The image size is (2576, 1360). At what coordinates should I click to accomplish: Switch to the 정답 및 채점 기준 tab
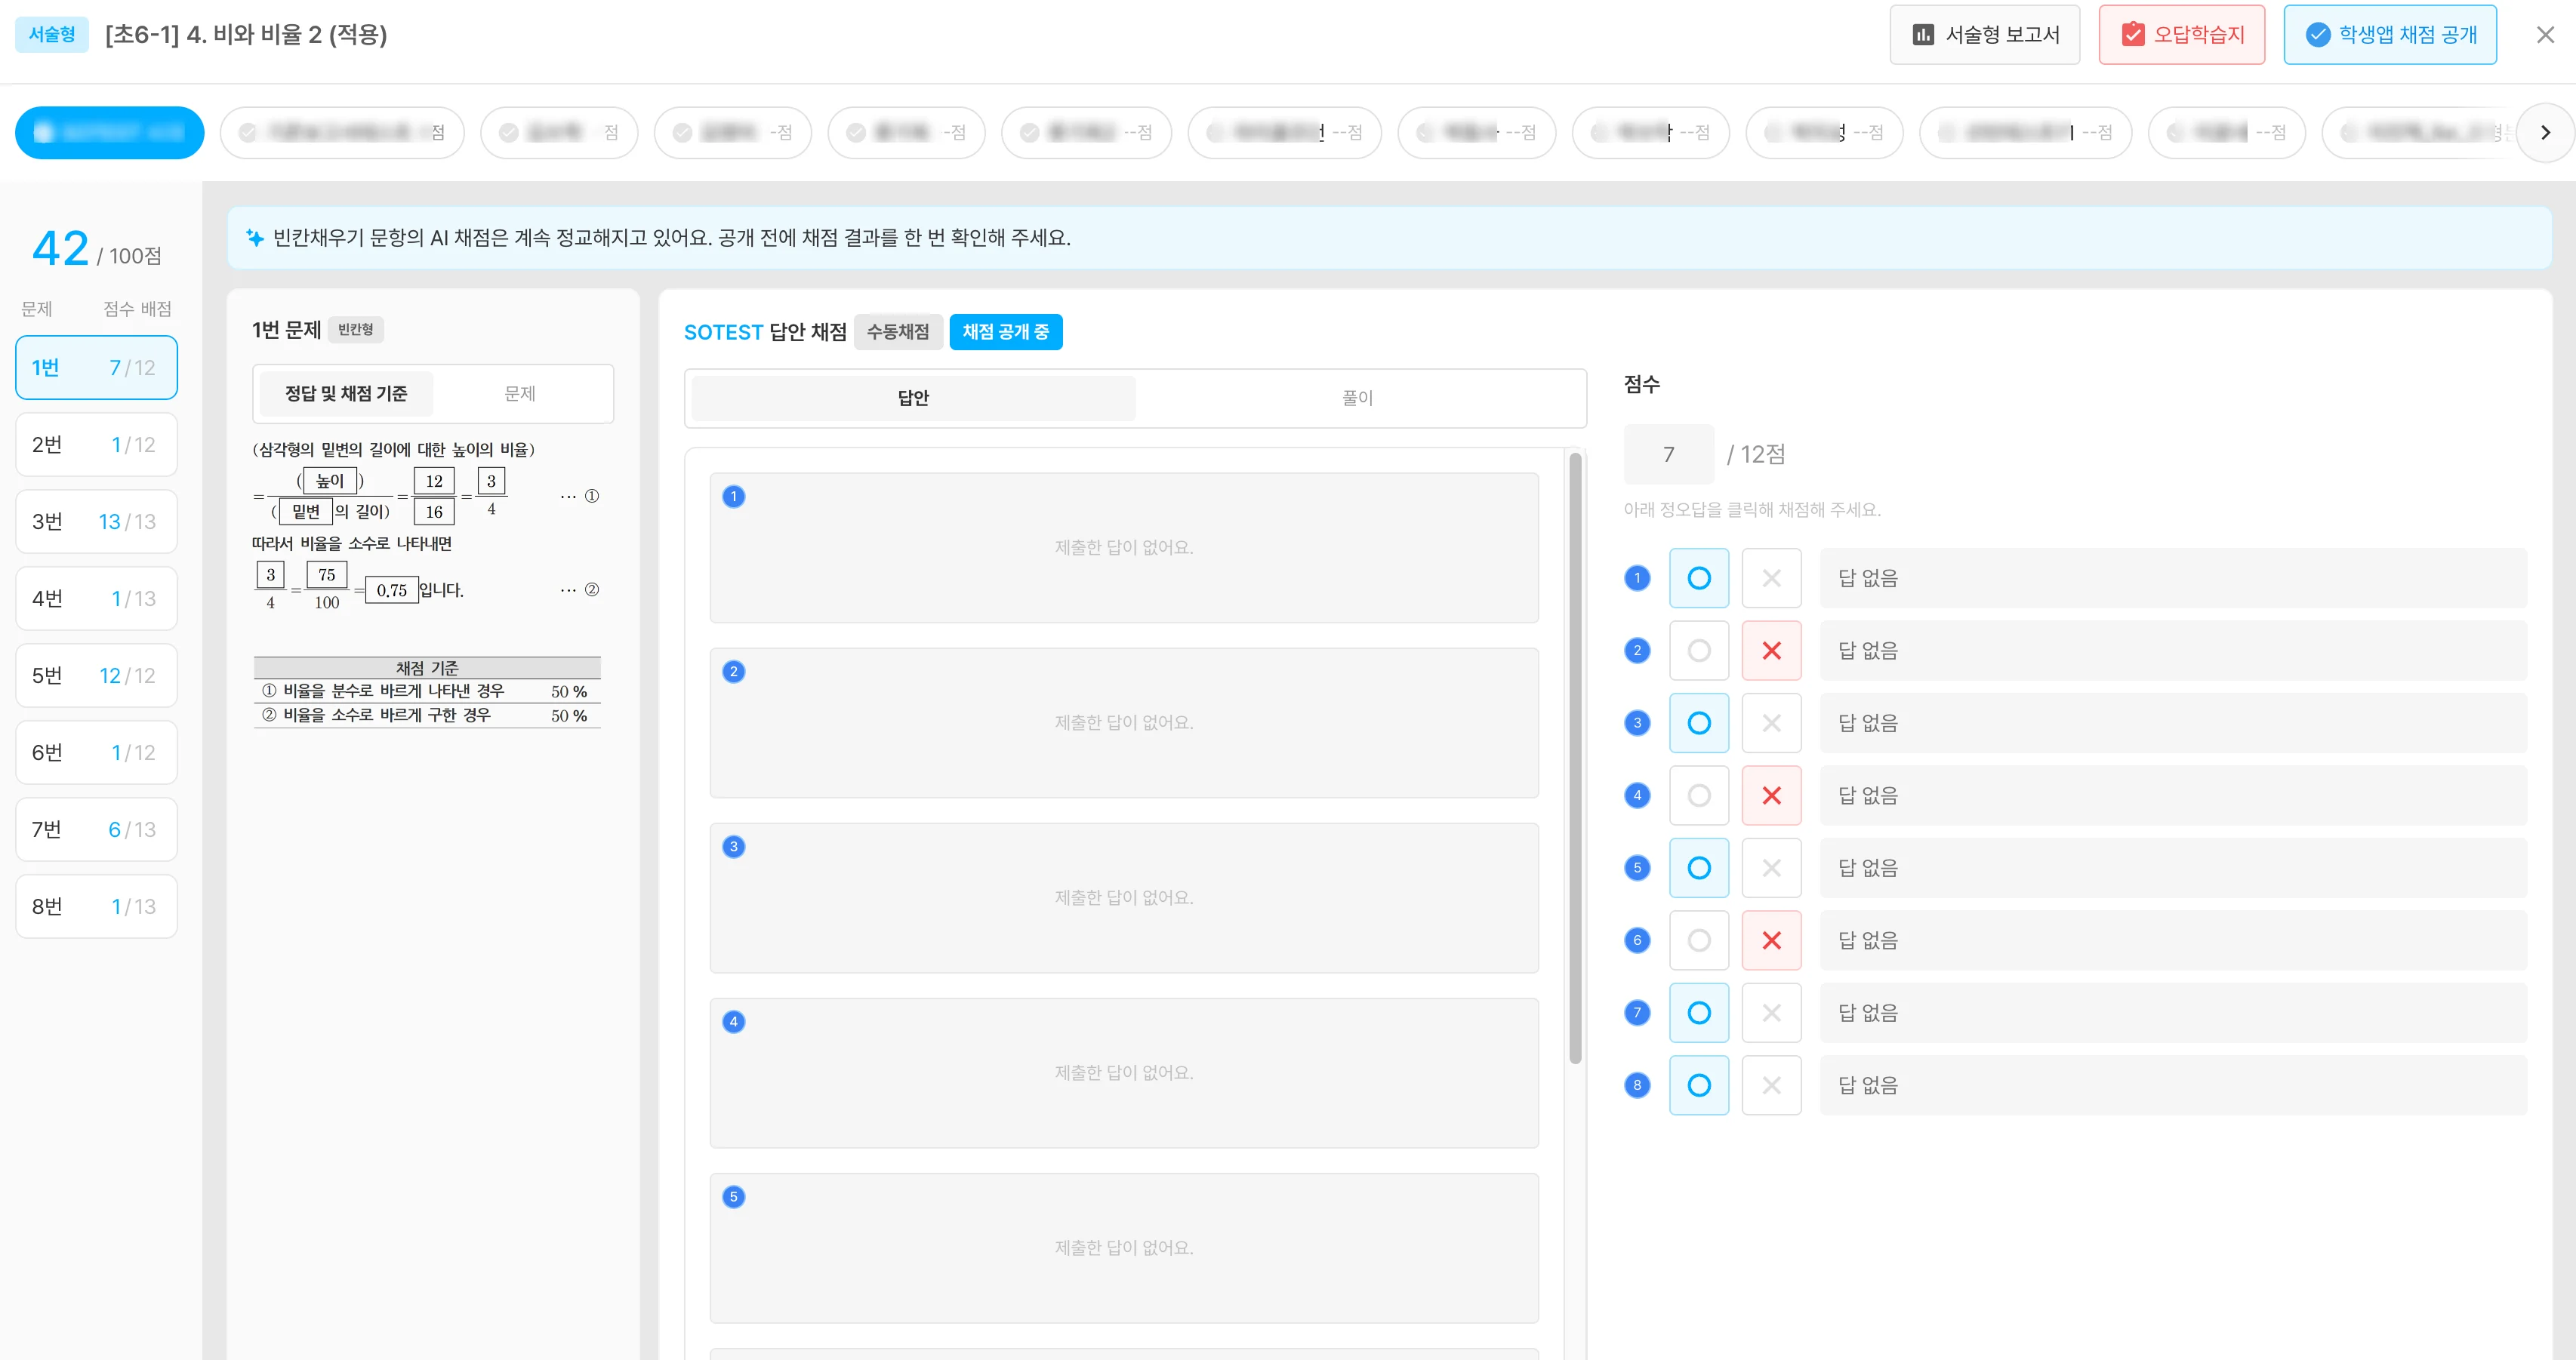[x=346, y=394]
